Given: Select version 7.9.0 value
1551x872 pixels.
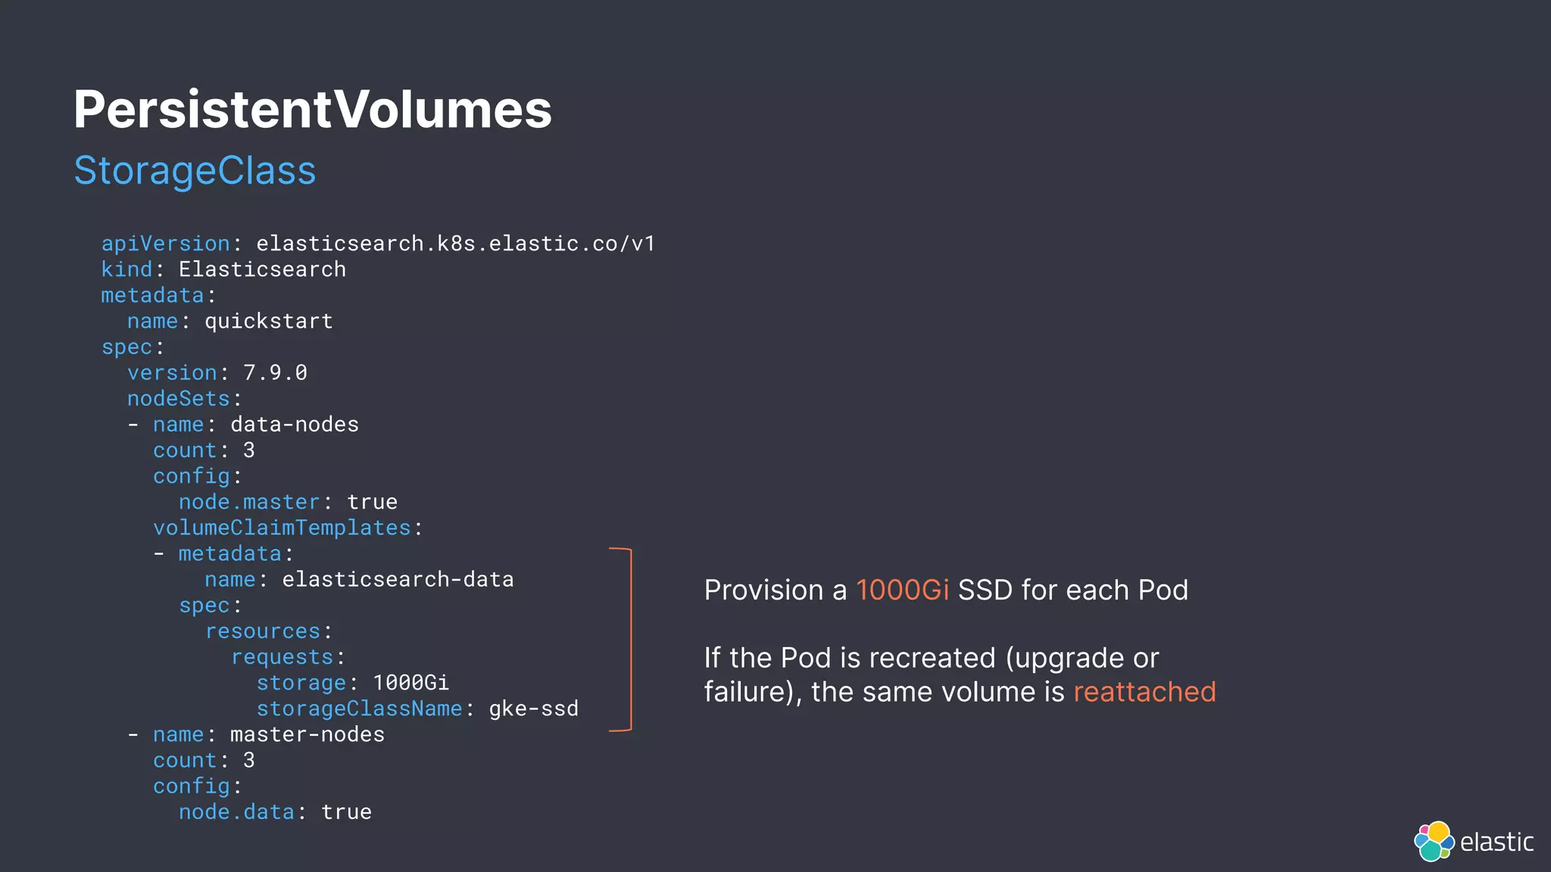Looking at the screenshot, I should [x=275, y=372].
